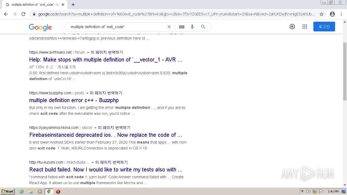The width and height of the screenshot is (347, 195).
Task: Click scrollbar down arrow
Action: 345,185
